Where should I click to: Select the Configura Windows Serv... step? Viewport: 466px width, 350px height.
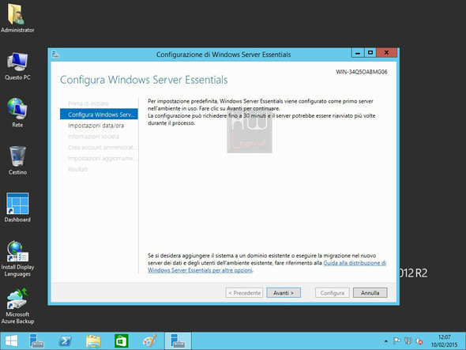[99, 115]
